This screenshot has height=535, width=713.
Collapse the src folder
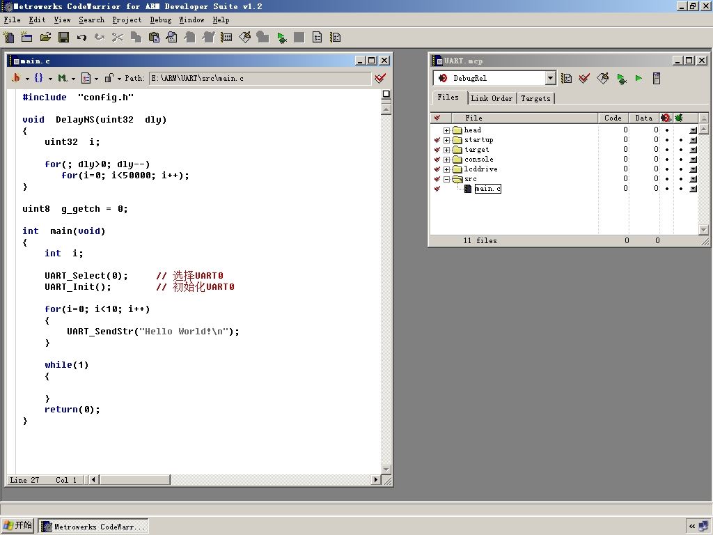(x=446, y=179)
